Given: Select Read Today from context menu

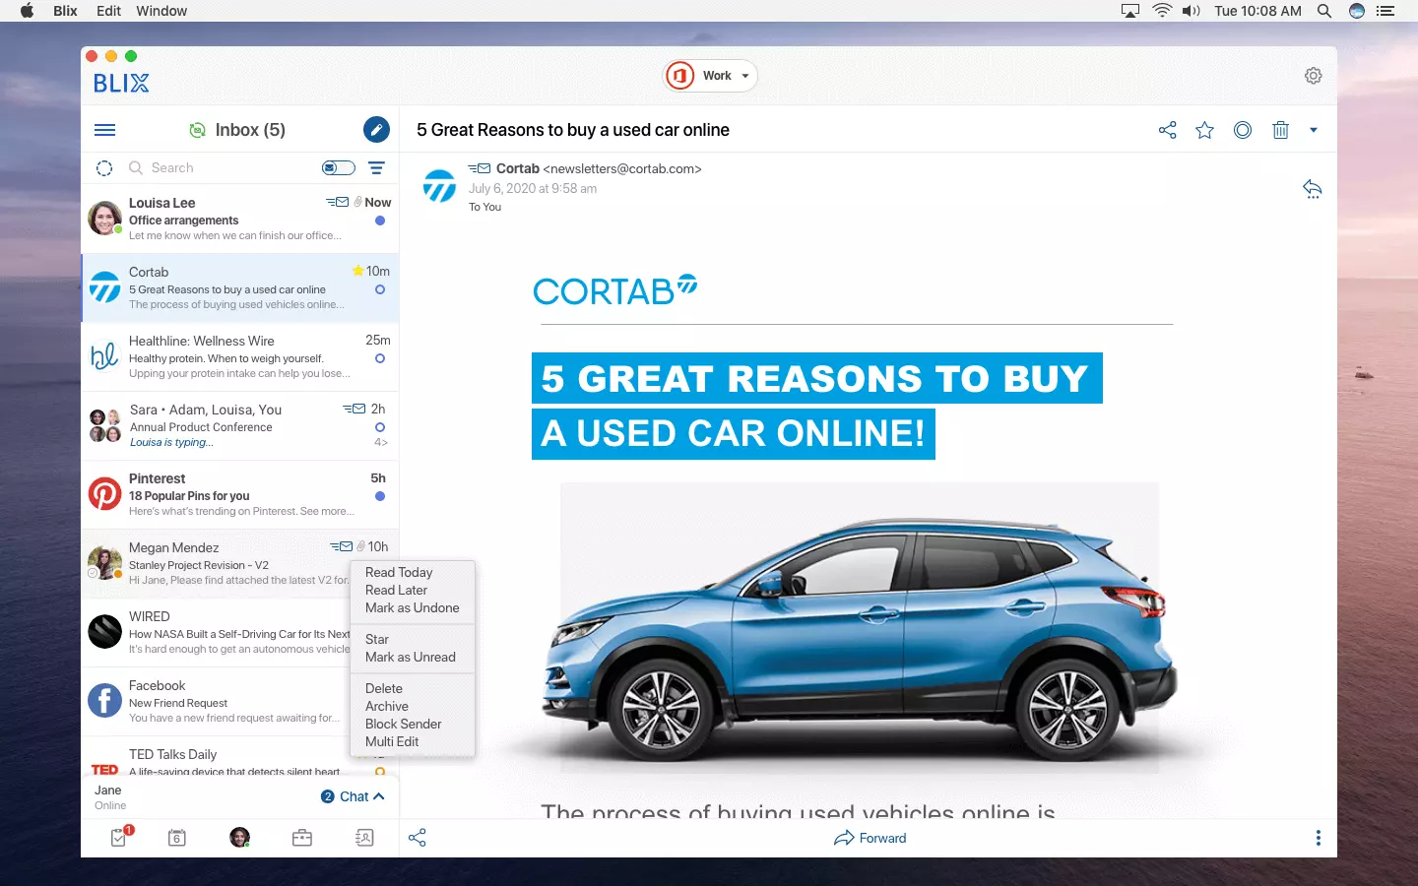Looking at the screenshot, I should pos(399,572).
